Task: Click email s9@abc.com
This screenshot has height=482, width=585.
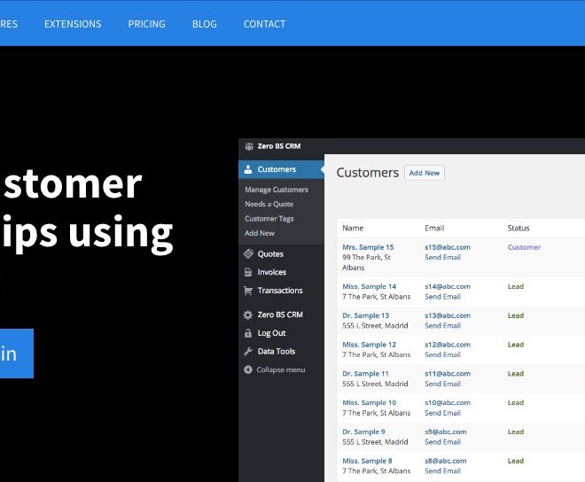Action: pyautogui.click(x=446, y=432)
